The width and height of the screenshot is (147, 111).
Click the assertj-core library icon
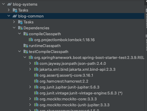click(x=36, y=75)
